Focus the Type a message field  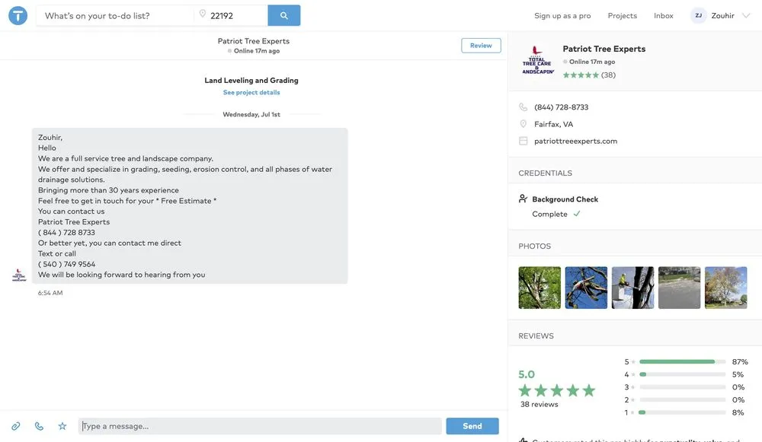pyautogui.click(x=260, y=426)
